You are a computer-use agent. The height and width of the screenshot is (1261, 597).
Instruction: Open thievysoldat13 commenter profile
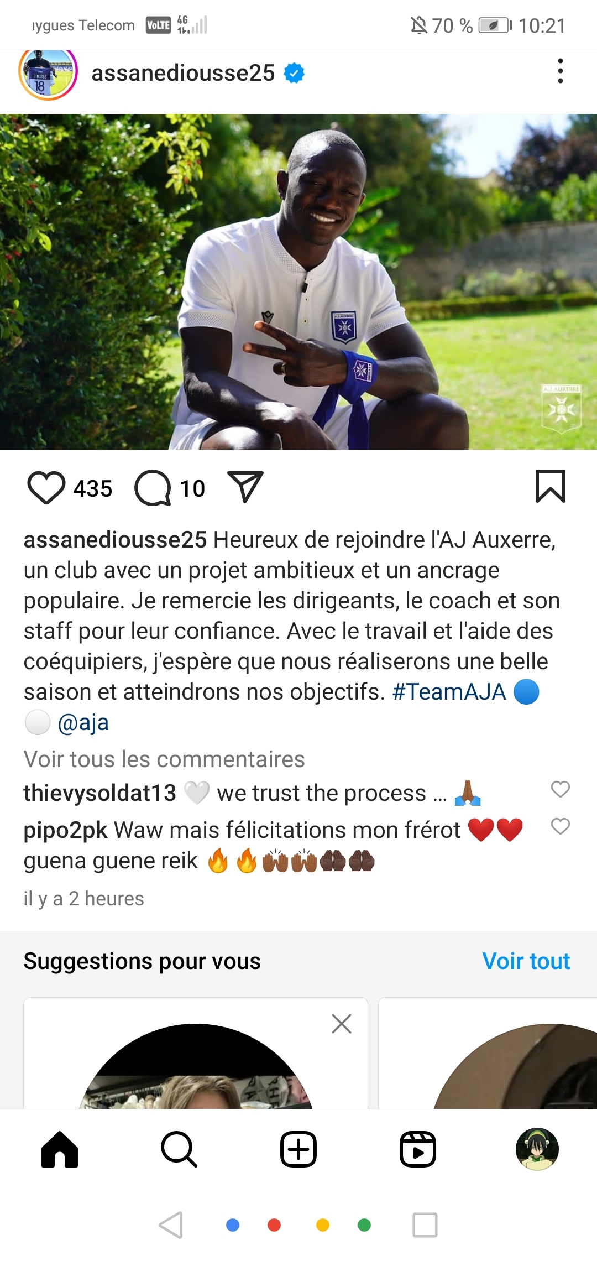pyautogui.click(x=99, y=793)
